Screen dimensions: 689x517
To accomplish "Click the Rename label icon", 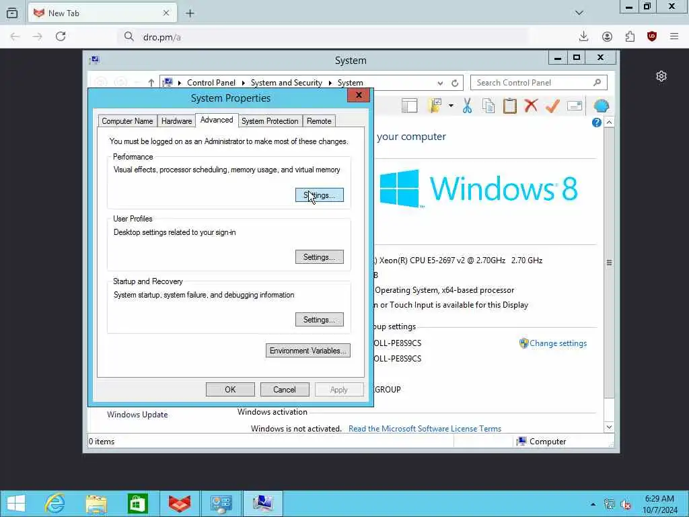I will coord(575,106).
